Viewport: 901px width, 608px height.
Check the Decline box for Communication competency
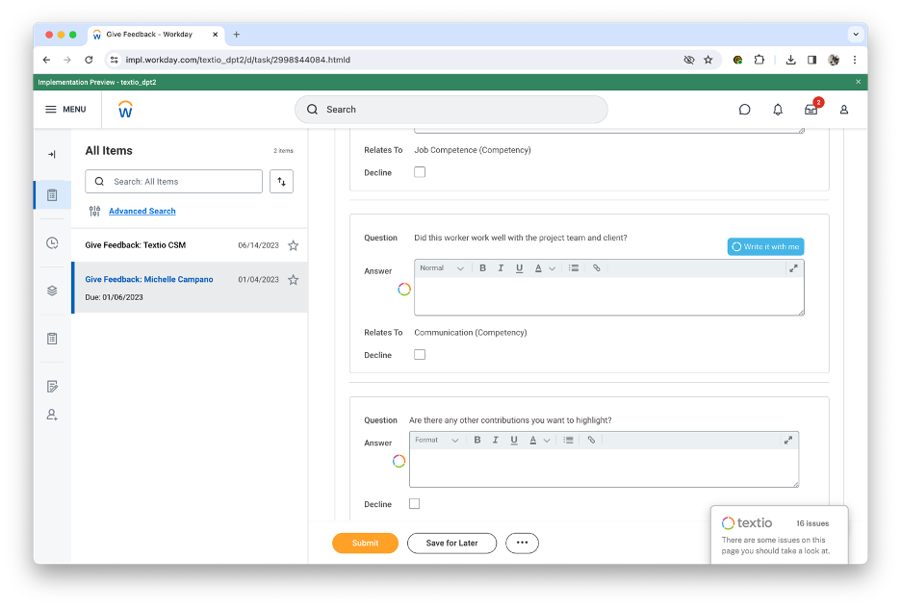click(x=420, y=354)
